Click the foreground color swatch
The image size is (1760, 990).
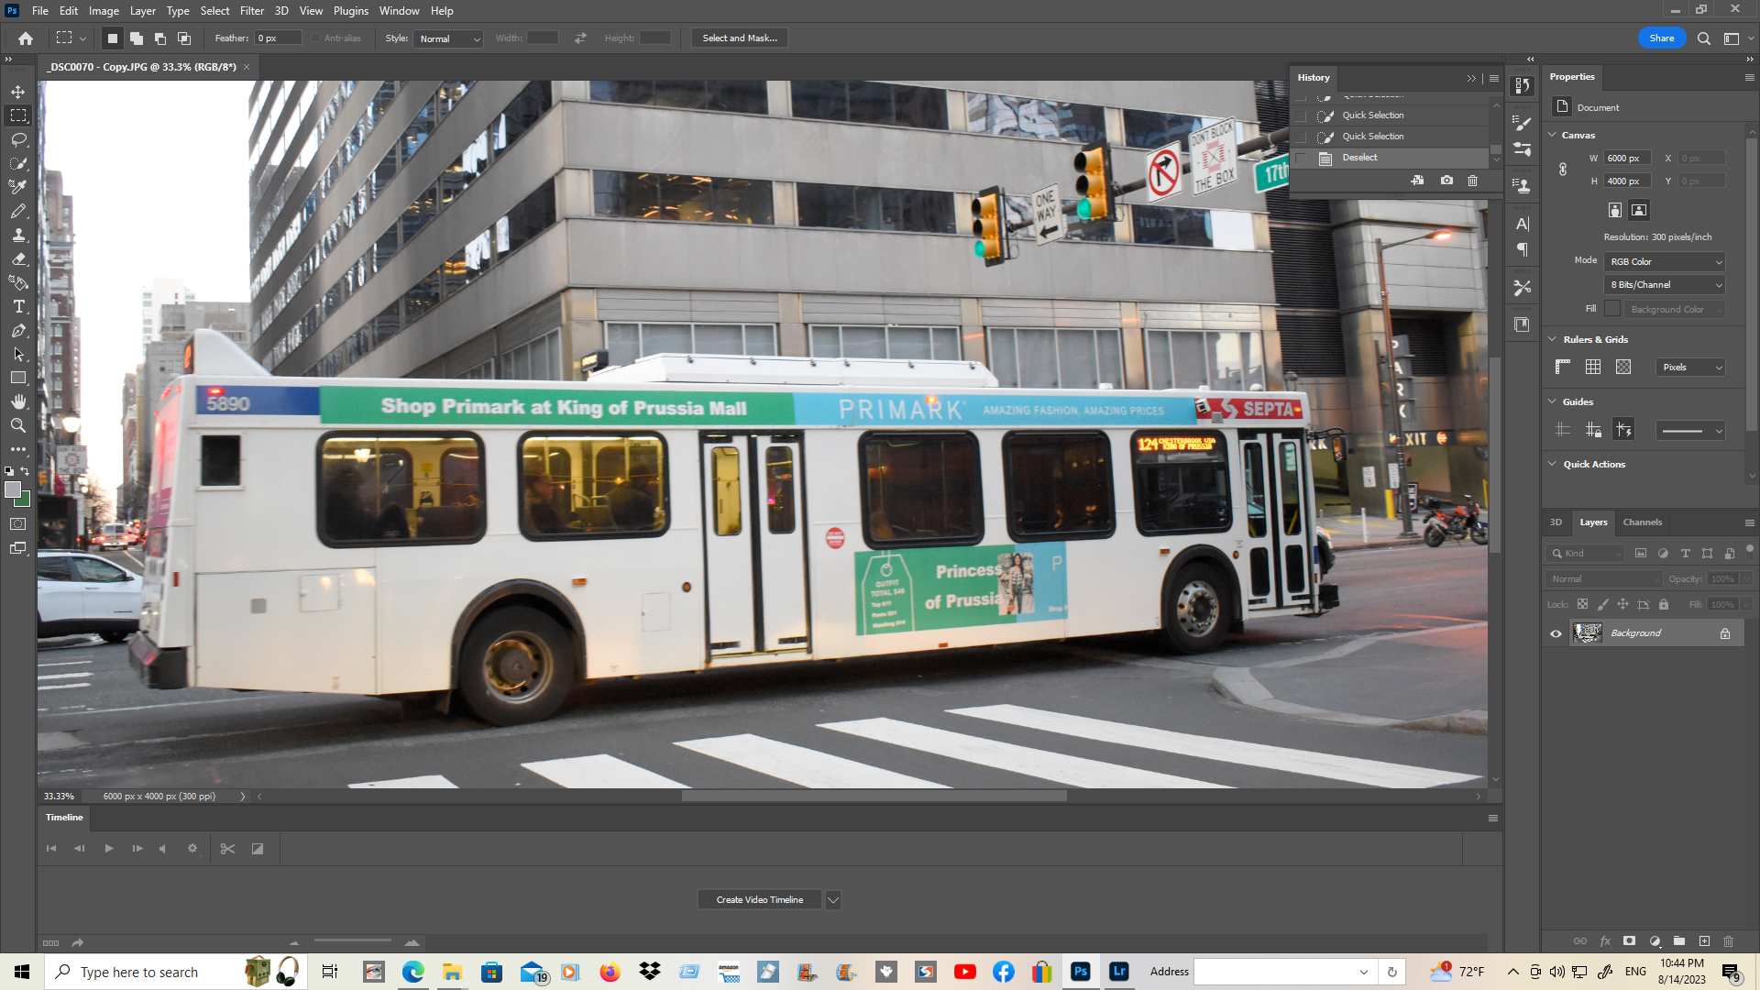[x=13, y=490]
